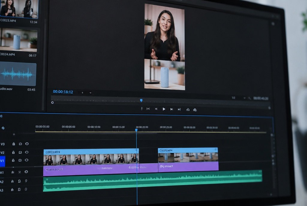Lock the V1 video track
Screen dimensions: 307x206
[x=13, y=160]
